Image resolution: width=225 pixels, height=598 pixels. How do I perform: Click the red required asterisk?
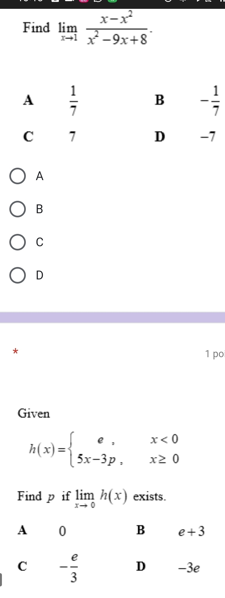tap(16, 344)
